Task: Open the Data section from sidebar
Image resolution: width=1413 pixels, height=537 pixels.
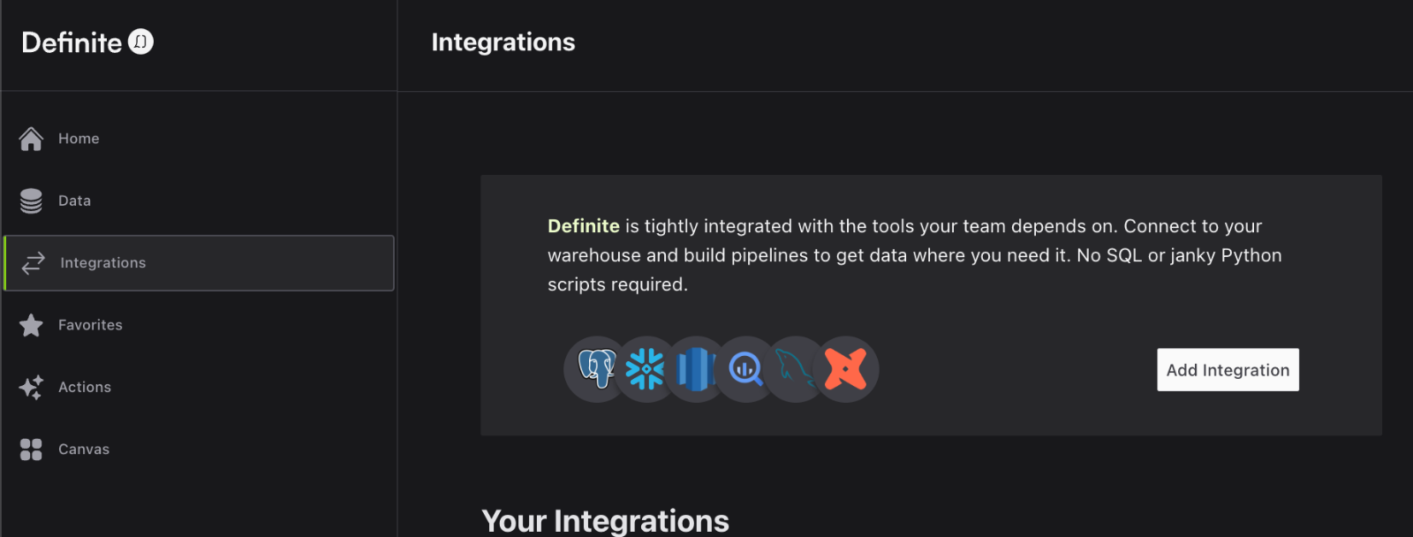Action: pyautogui.click(x=75, y=200)
